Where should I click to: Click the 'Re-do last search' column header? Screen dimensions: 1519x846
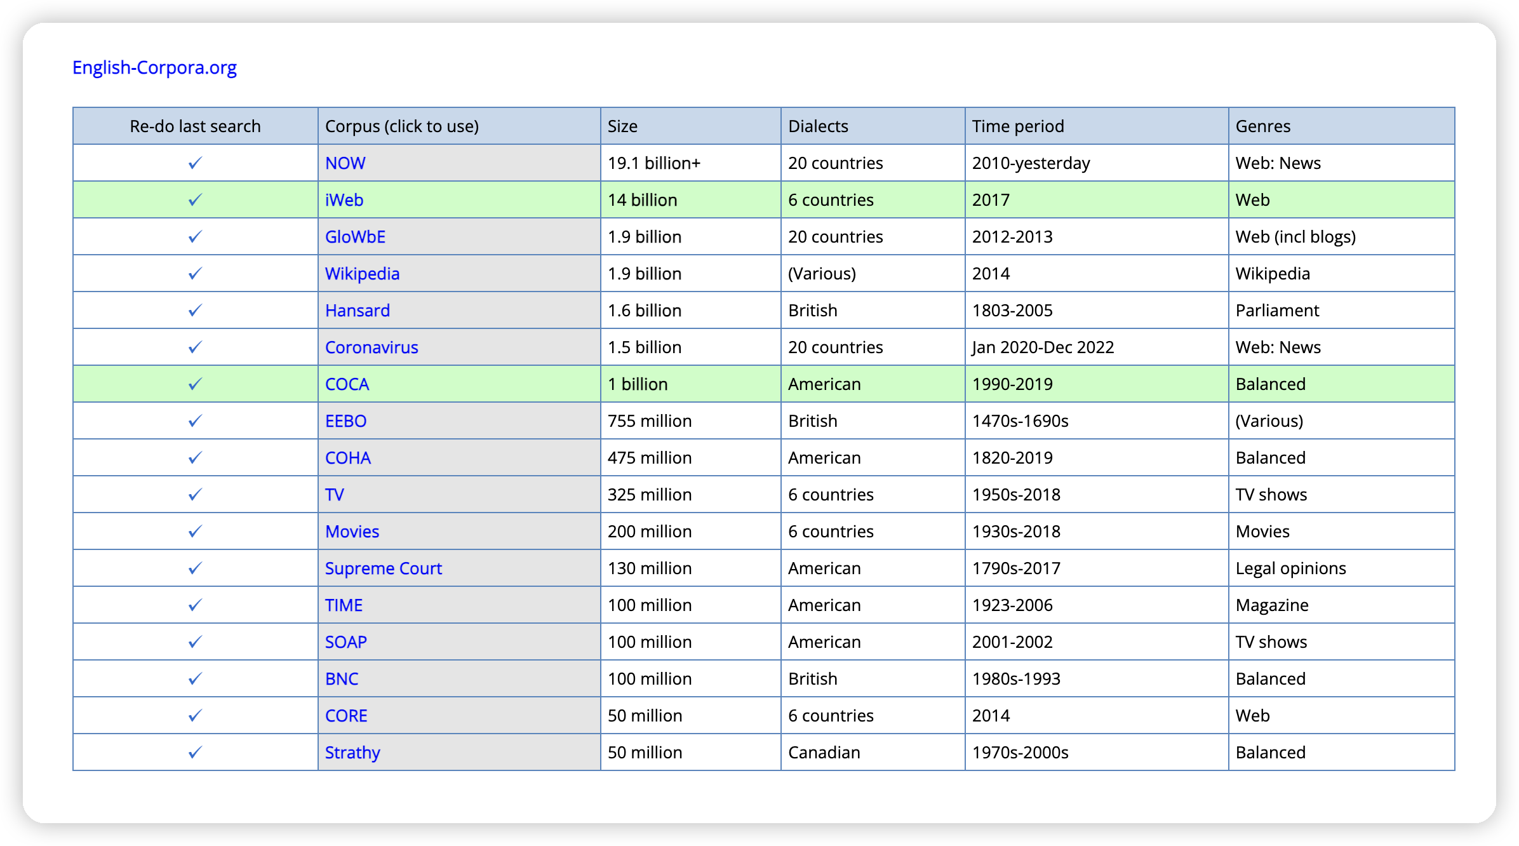click(195, 126)
